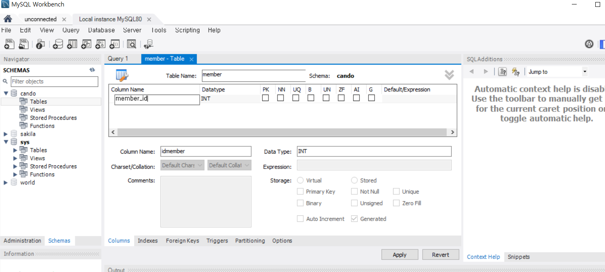The width and height of the screenshot is (605, 272).
Task: Click the Table Name input field
Action: pyautogui.click(x=254, y=76)
